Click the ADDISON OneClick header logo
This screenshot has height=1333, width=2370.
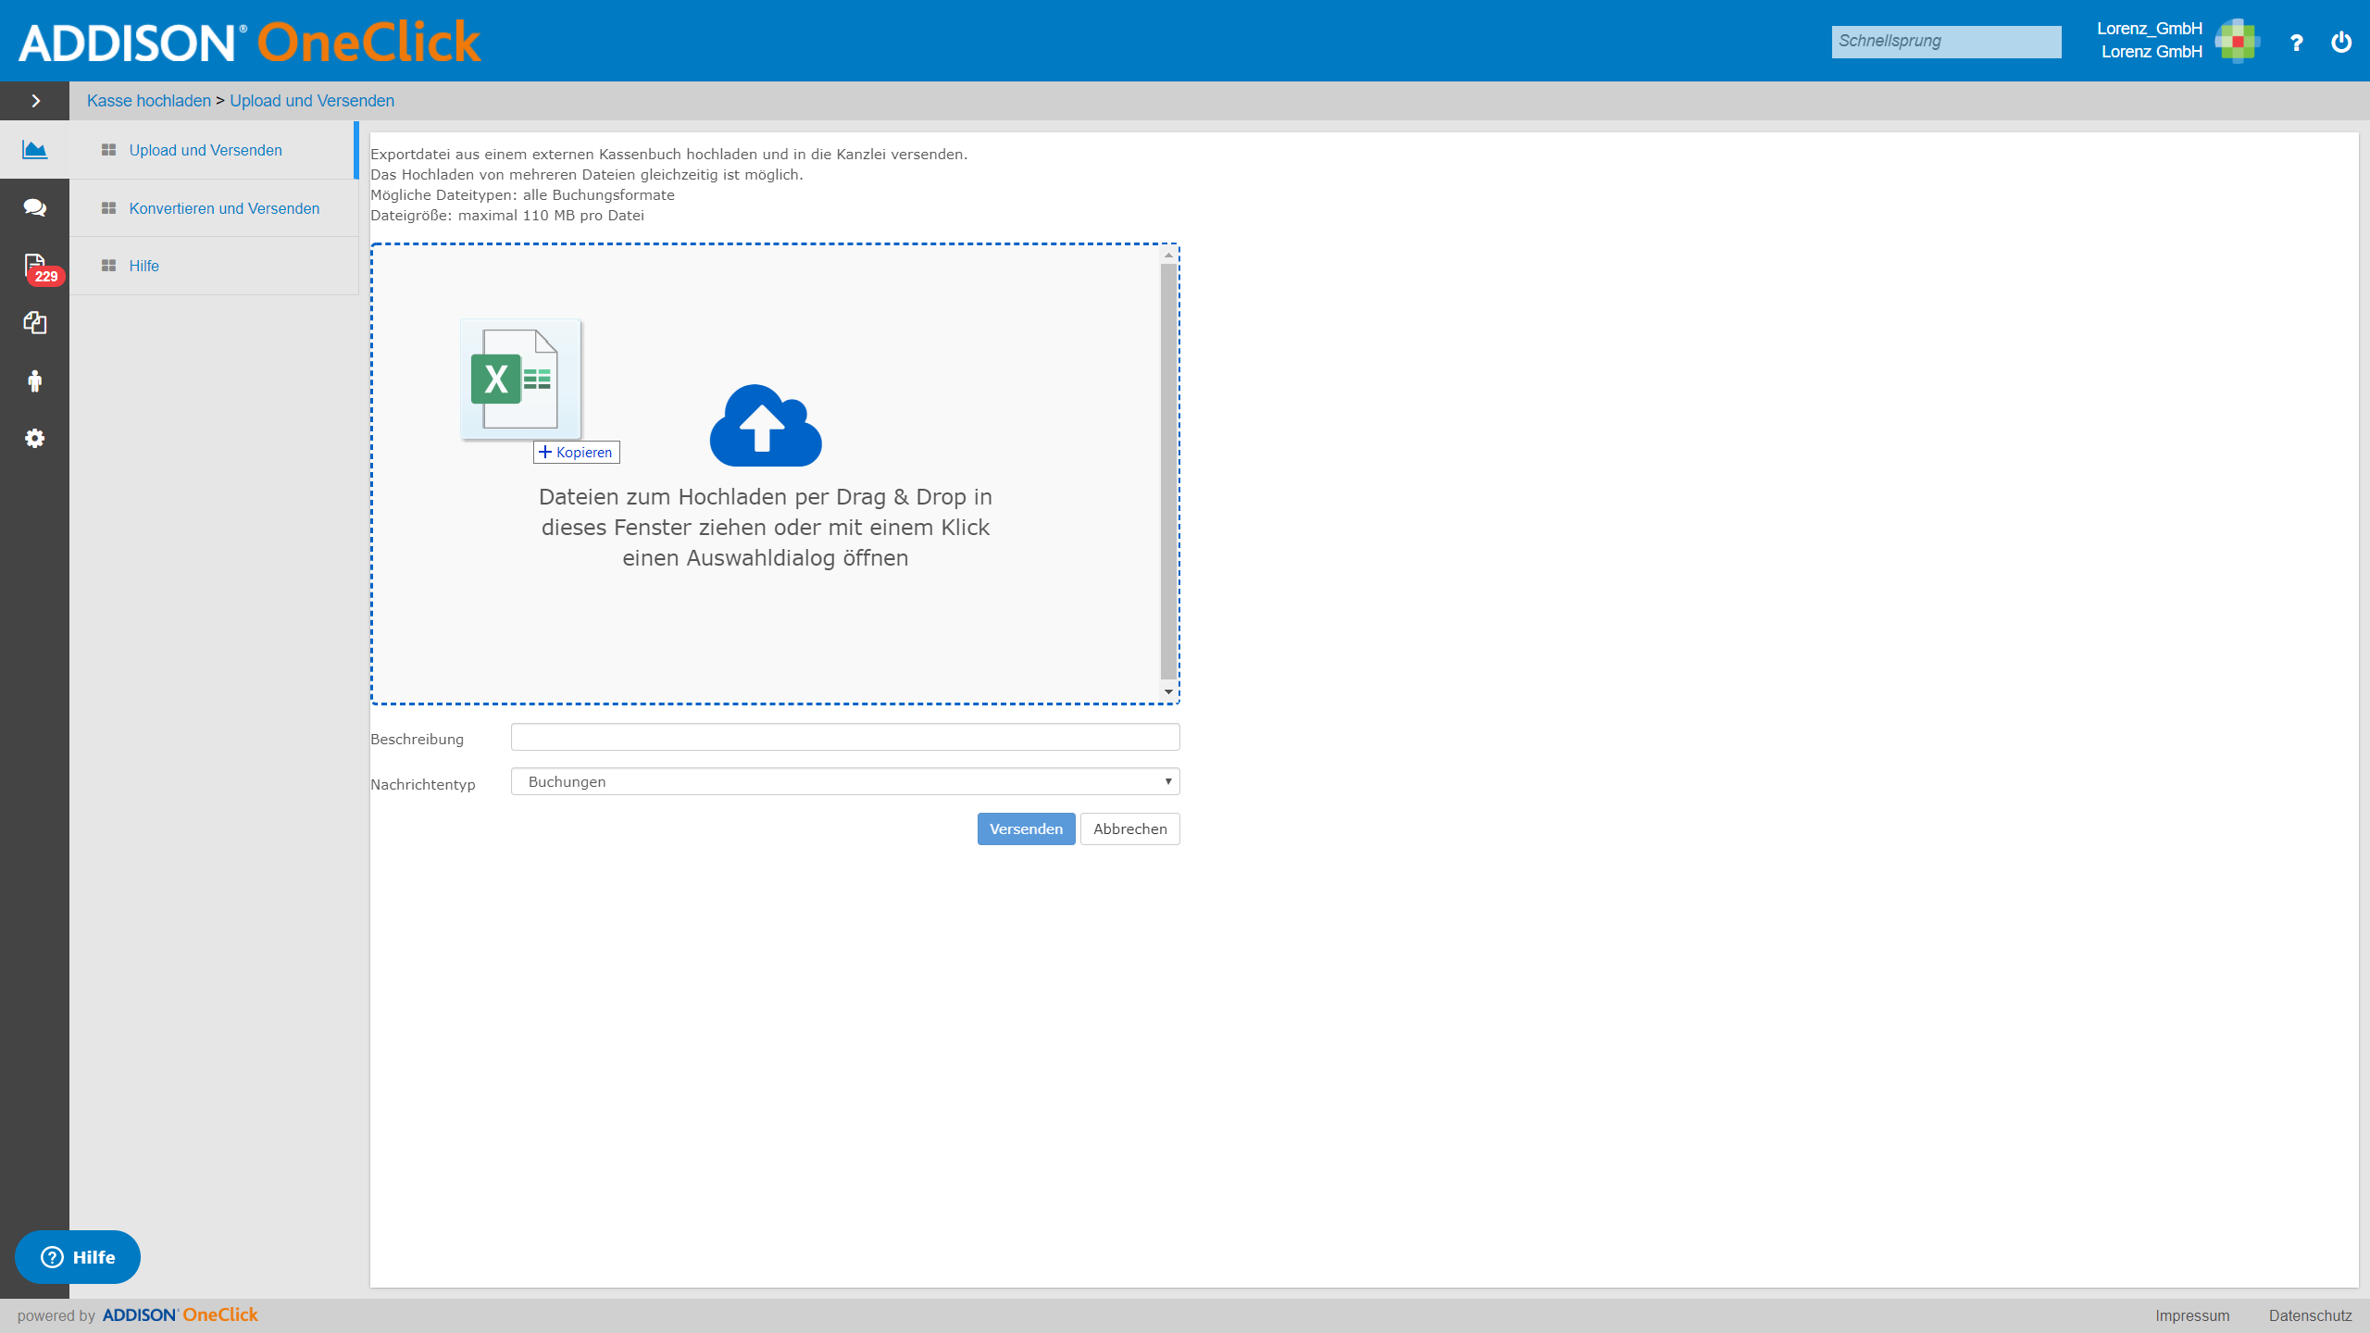pos(250,42)
